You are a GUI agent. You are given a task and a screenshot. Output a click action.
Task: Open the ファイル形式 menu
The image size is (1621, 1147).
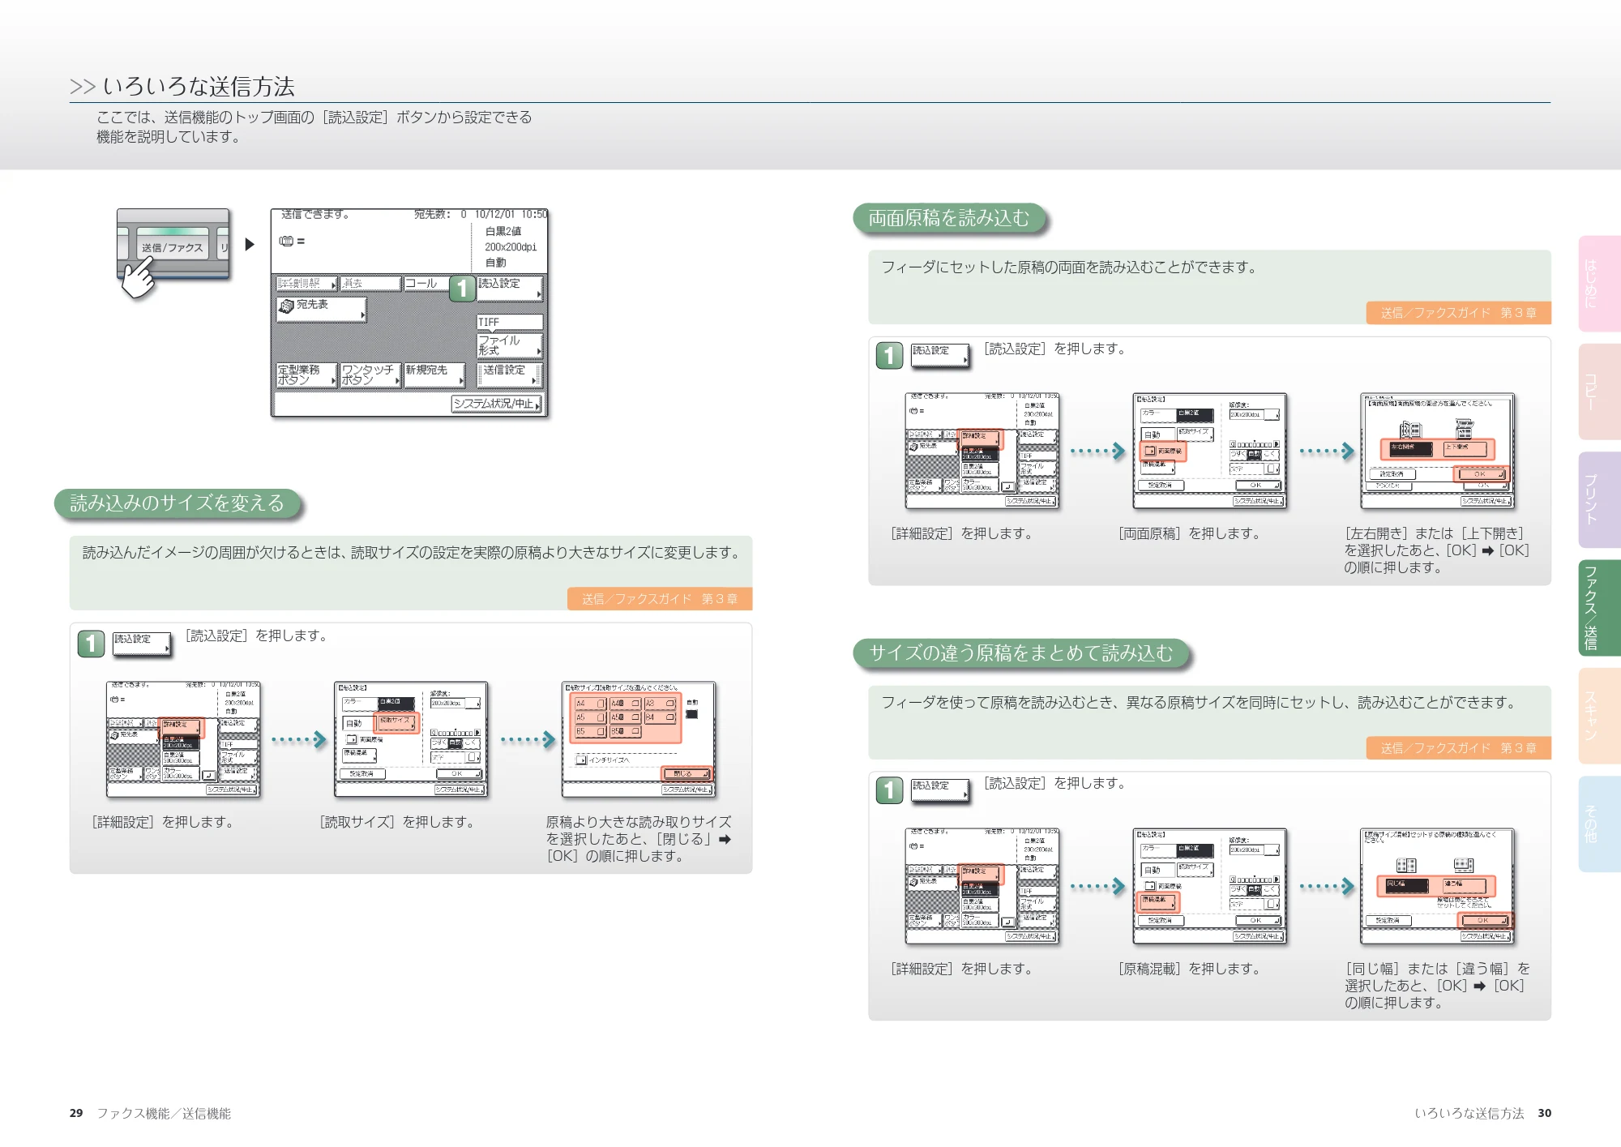point(510,345)
